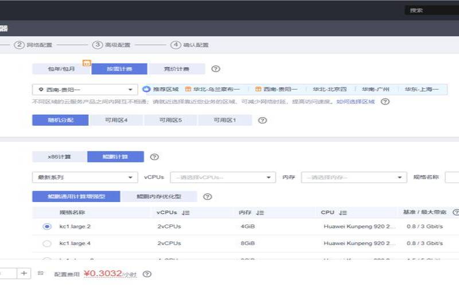Open the 如何选择区域 link
This screenshot has height=287, width=459.
click(355, 102)
